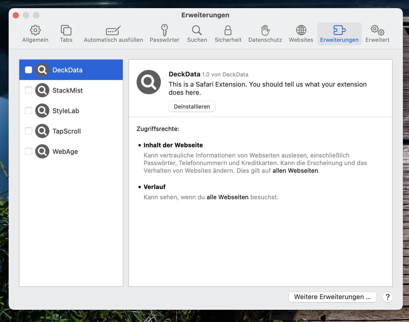Click Weitere Erweiterungen button
The image size is (409, 322).
click(x=332, y=297)
